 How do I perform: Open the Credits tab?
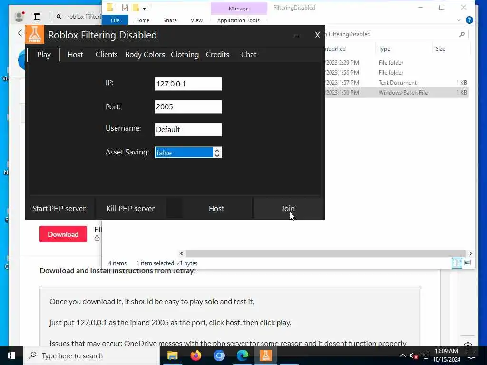click(217, 55)
